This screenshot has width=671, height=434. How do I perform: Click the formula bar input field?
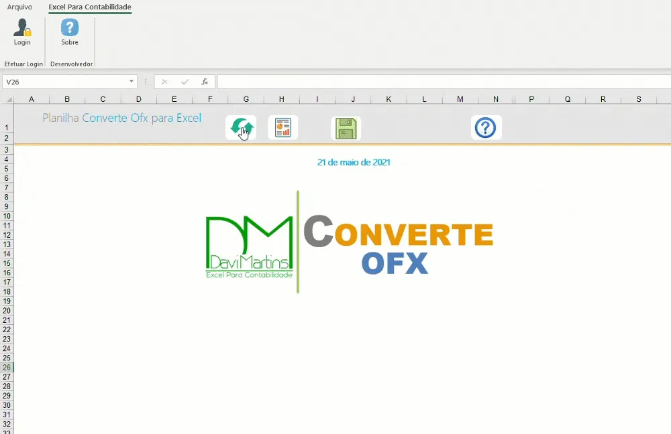(444, 82)
